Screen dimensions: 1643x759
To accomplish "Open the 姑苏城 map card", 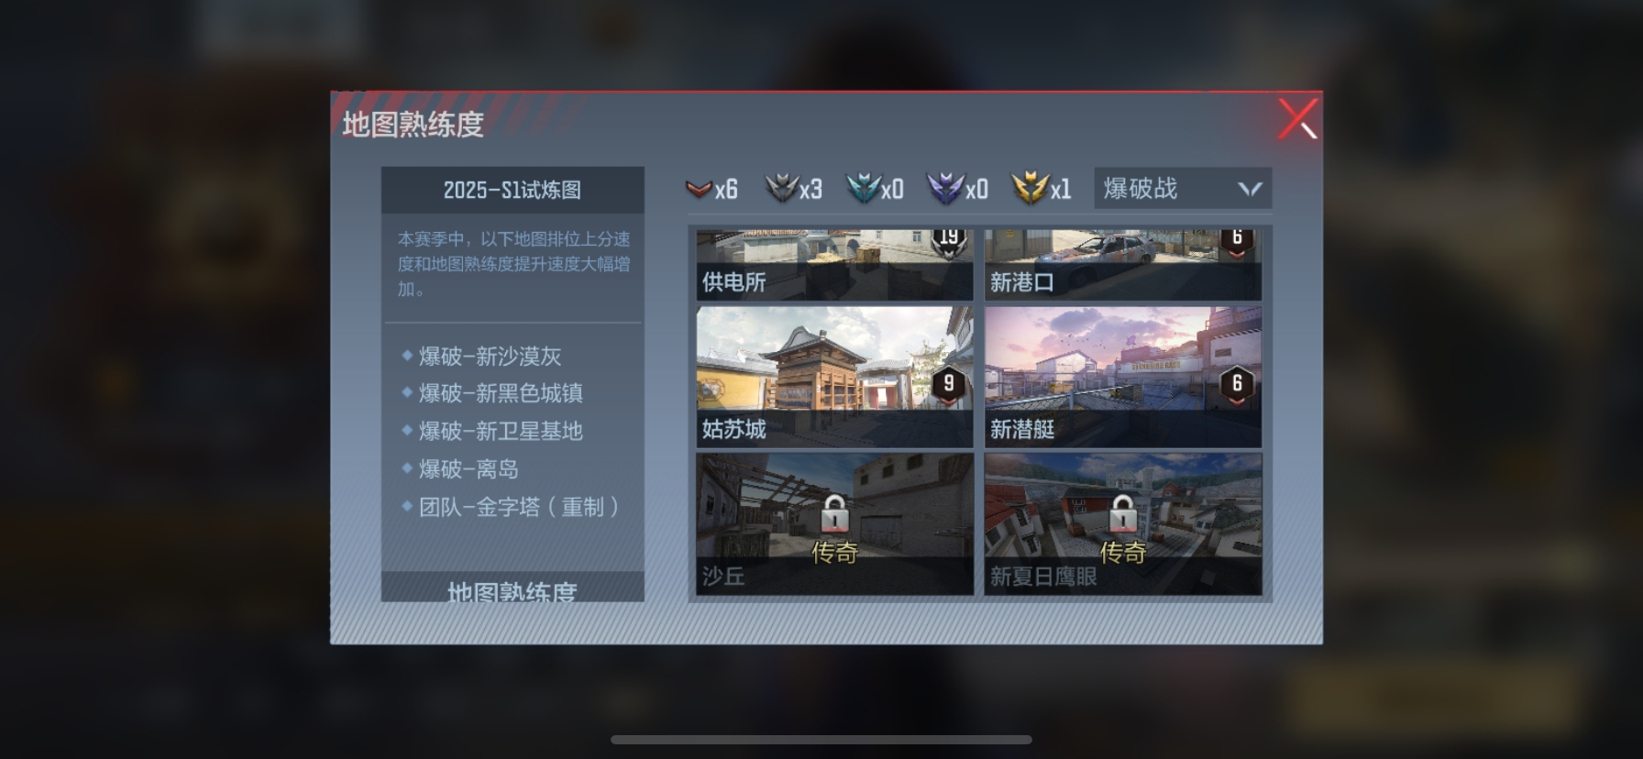I will 834,378.
